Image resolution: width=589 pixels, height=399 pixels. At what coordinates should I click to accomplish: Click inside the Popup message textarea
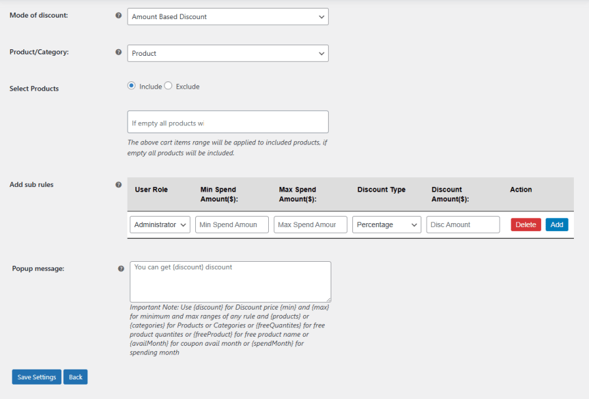point(230,282)
